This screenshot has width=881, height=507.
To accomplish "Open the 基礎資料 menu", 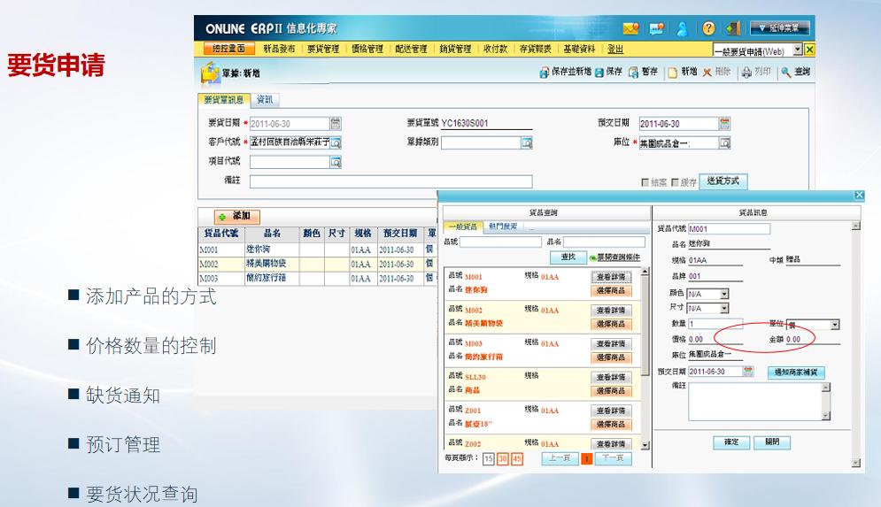I will (579, 49).
